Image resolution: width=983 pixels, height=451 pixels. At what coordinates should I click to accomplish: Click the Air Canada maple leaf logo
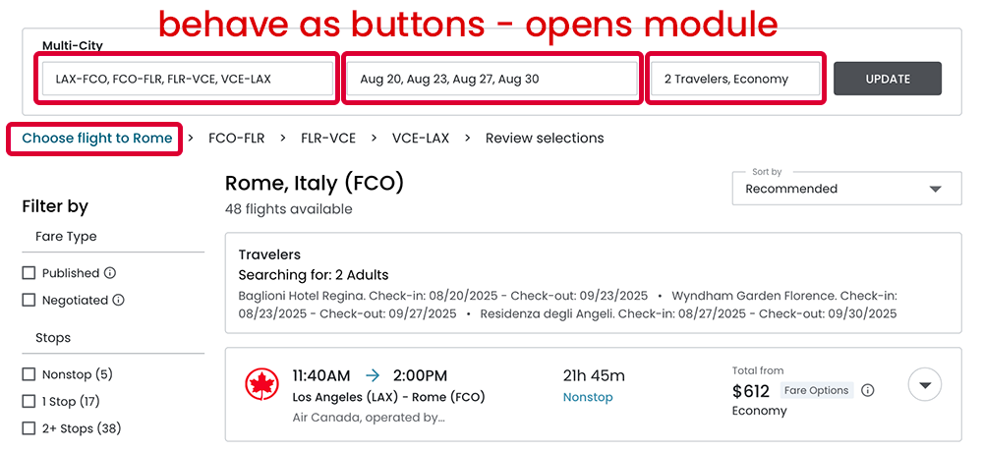pos(261,384)
